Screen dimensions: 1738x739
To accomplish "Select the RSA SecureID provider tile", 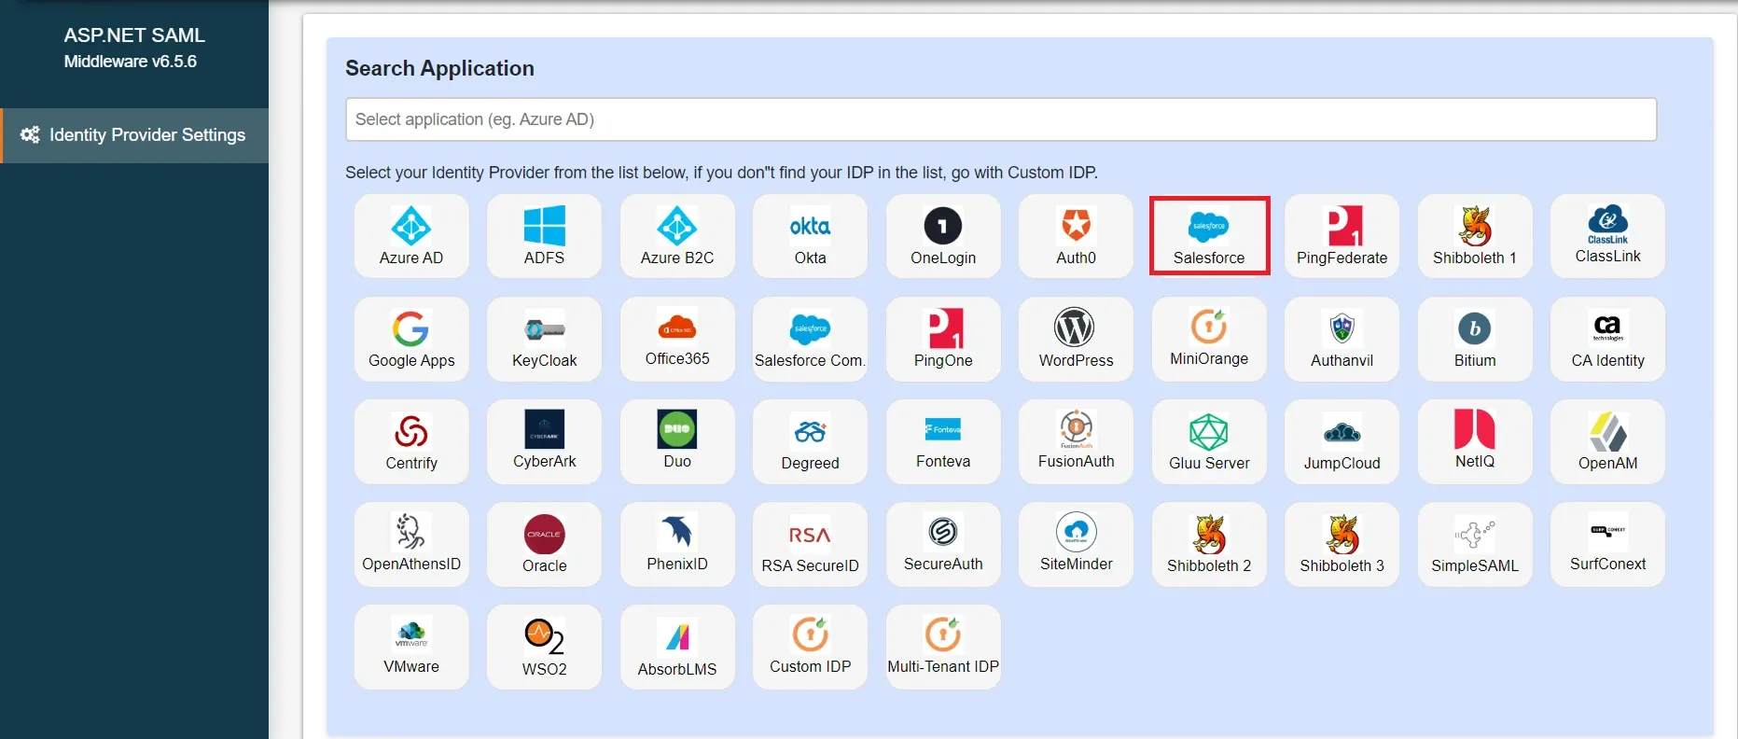I will click(x=810, y=544).
